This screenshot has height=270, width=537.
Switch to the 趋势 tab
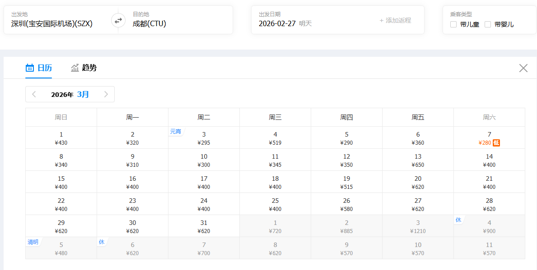[x=89, y=68]
